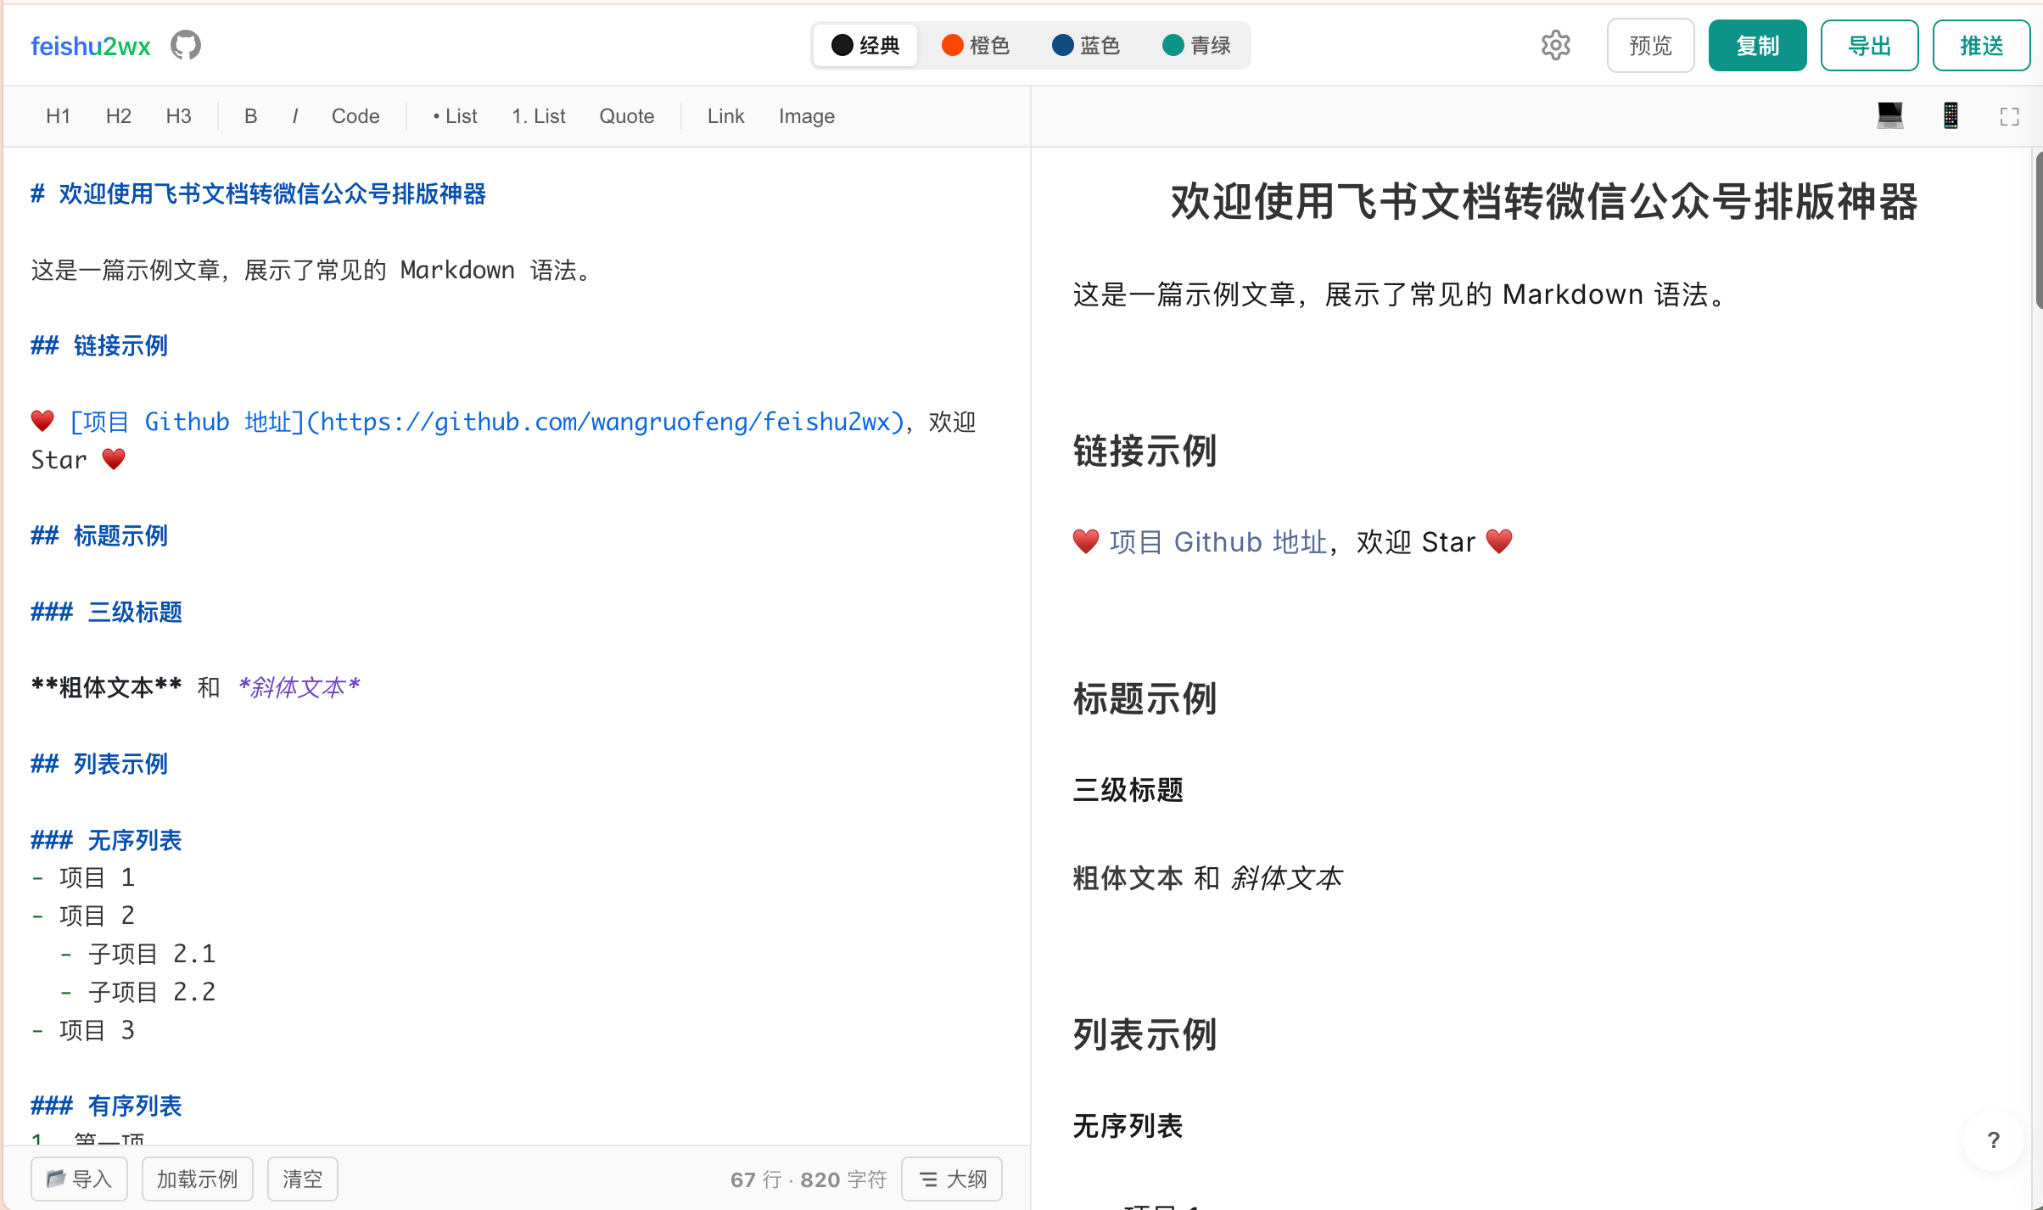Open settings with the gear icon
Viewport: 2043px width, 1210px height.
click(1555, 45)
